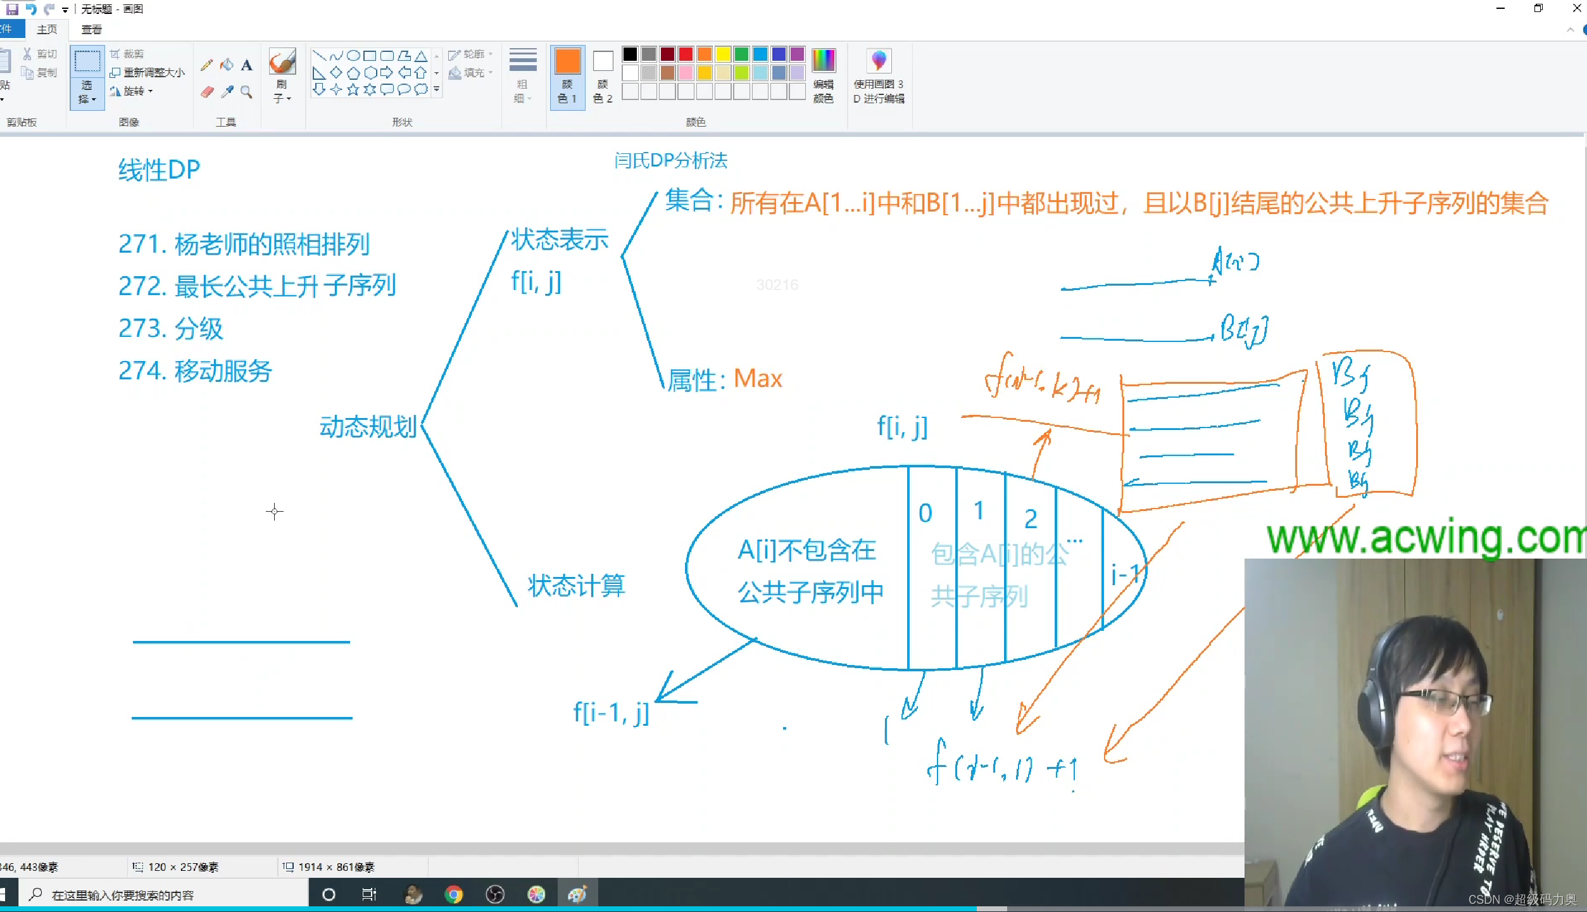
Task: Switch to Paint taskbar icon
Action: click(x=577, y=894)
